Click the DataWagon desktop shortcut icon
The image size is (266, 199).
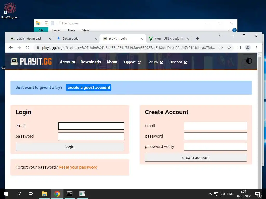(10, 10)
